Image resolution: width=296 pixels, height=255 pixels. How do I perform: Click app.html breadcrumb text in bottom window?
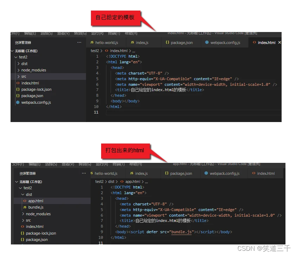coord(133,181)
